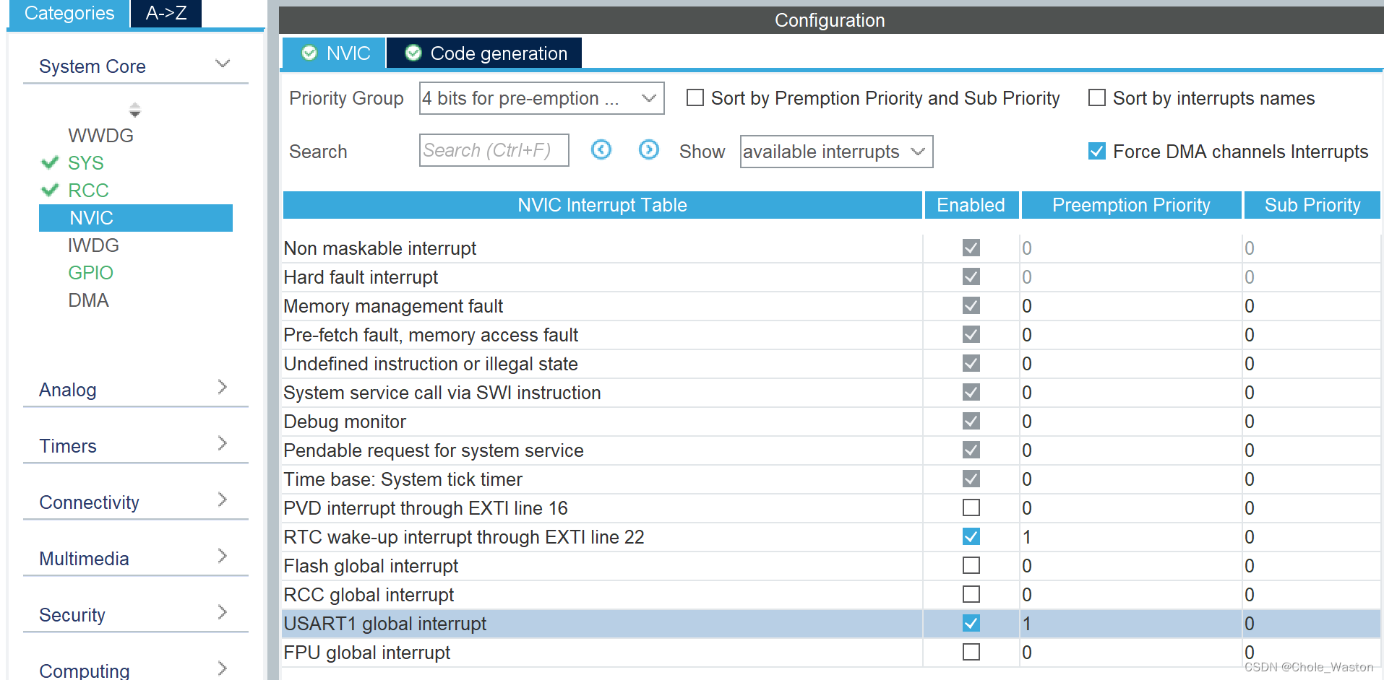Click the Preemption Priority column header
Viewport: 1384px width, 680px height.
pyautogui.click(x=1131, y=205)
